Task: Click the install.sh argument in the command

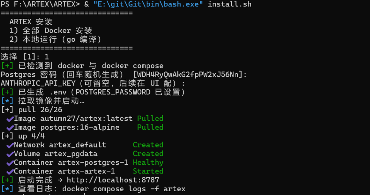Action: tap(230, 4)
